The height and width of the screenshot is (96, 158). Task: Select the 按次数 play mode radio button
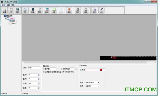44,69
